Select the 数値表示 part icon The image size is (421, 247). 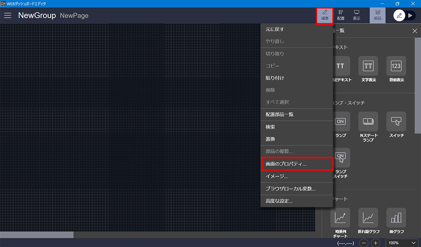pos(396,66)
